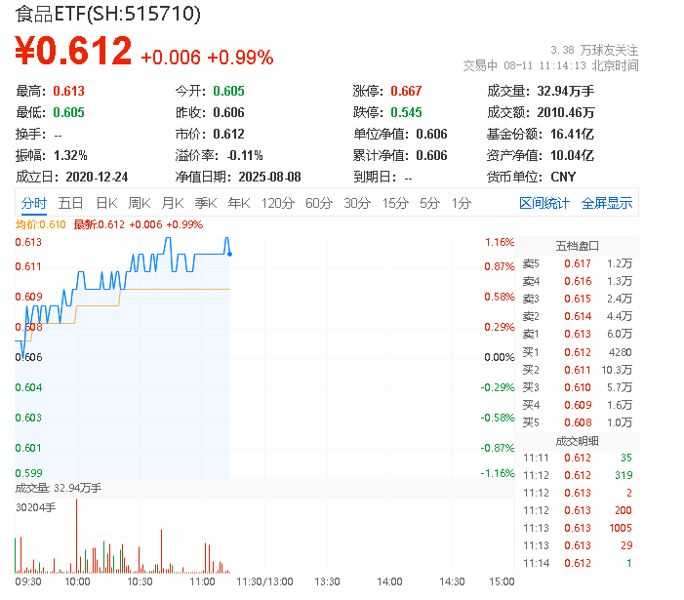Click the 30204手 volume label
The image size is (684, 600).
[36, 507]
